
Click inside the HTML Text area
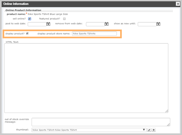[86, 78]
